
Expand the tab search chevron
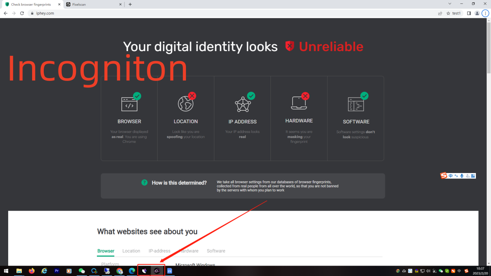450,4
